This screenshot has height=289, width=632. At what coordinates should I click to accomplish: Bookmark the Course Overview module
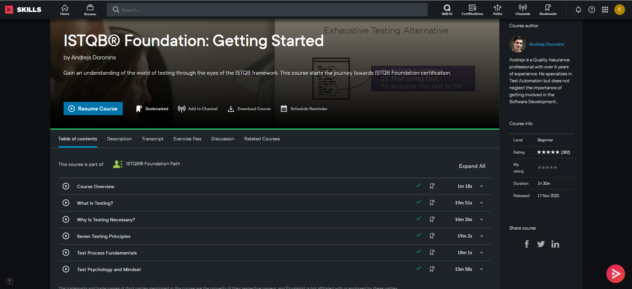click(432, 186)
